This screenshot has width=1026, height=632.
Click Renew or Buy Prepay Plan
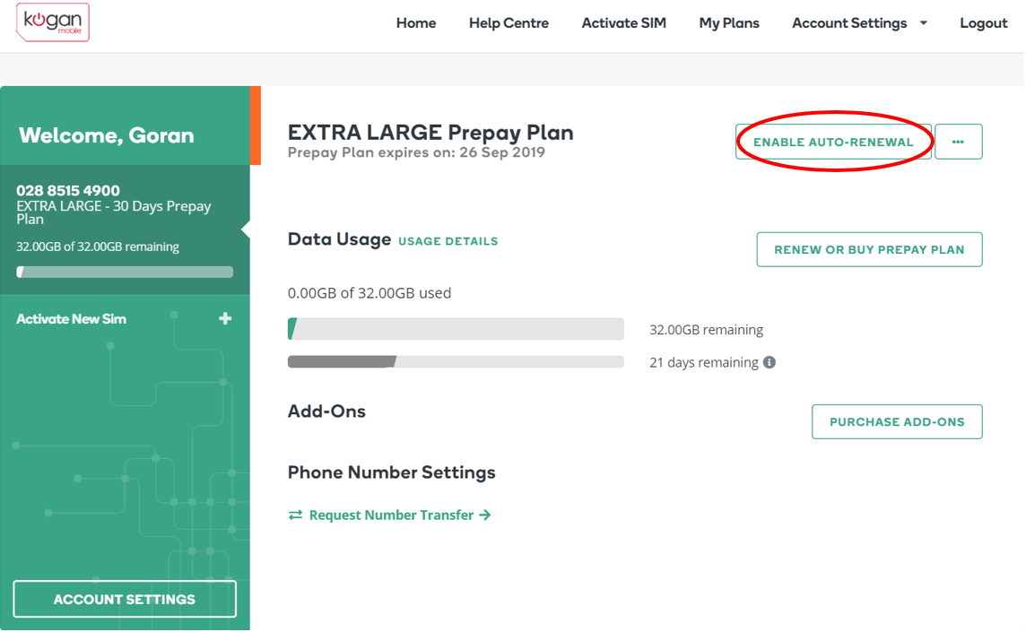pos(869,250)
